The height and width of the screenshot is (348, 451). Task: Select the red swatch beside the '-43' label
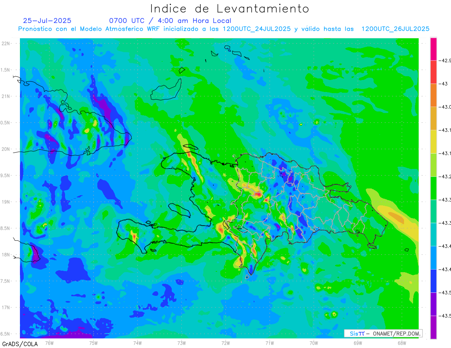pos(434,72)
